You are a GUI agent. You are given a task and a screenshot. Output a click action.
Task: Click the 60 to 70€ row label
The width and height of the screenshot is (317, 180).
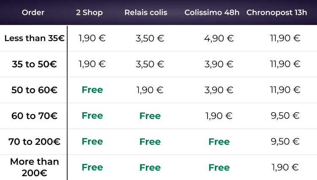click(x=34, y=116)
